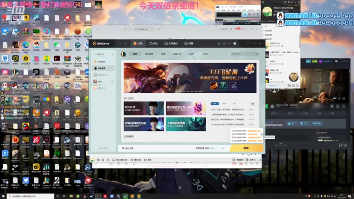Click the magnifier icon in the page search box
Viewport: 354px width, 199px height.
tap(257, 54)
